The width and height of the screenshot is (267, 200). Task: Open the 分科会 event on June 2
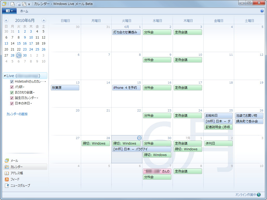(x=157, y=32)
